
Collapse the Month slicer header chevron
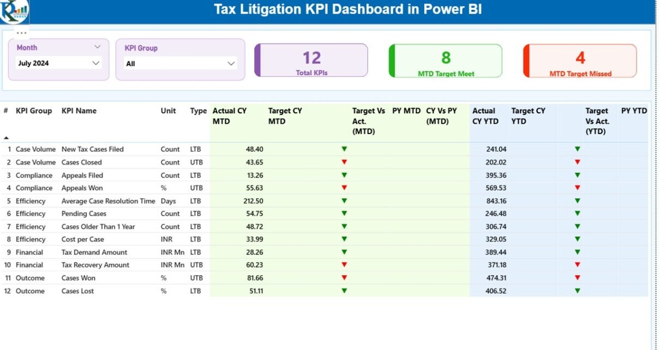[98, 47]
